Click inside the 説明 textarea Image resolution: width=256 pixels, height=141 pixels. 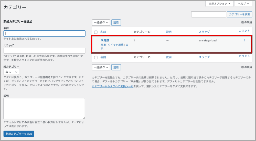(44, 108)
